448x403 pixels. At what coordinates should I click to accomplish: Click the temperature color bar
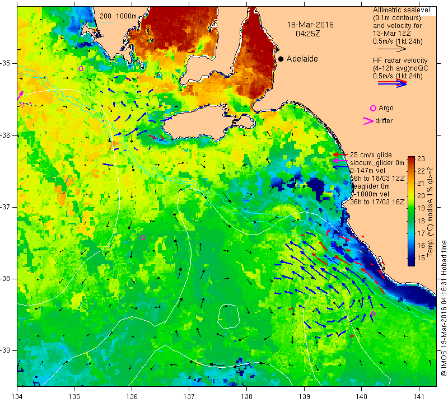(411, 211)
